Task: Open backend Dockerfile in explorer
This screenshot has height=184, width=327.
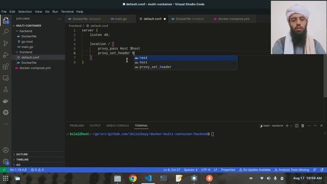Action: pyautogui.click(x=29, y=36)
